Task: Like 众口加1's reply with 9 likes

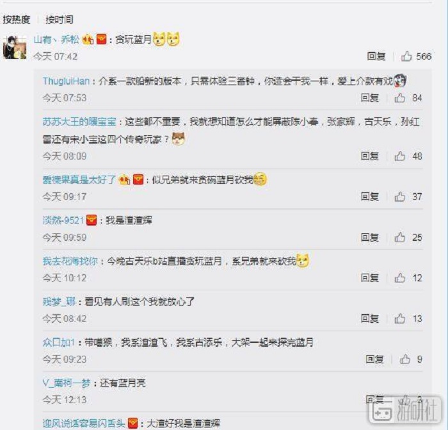Action: [404, 359]
